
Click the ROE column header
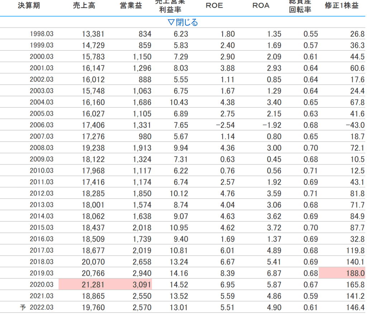214,6
